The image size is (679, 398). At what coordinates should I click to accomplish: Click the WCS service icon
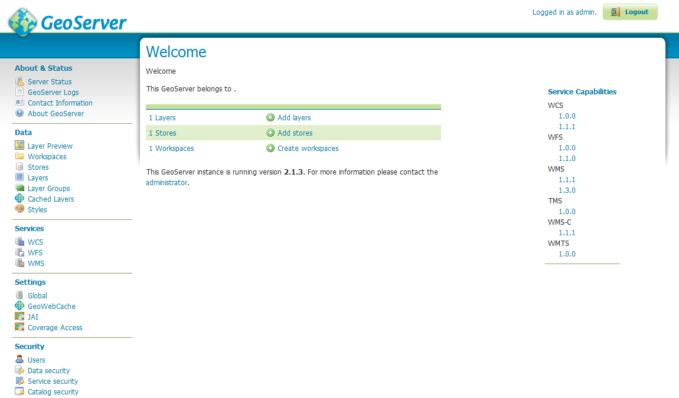point(19,241)
